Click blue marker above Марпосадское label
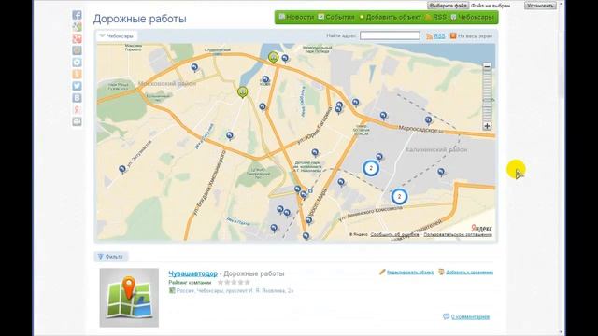 pos(428,120)
